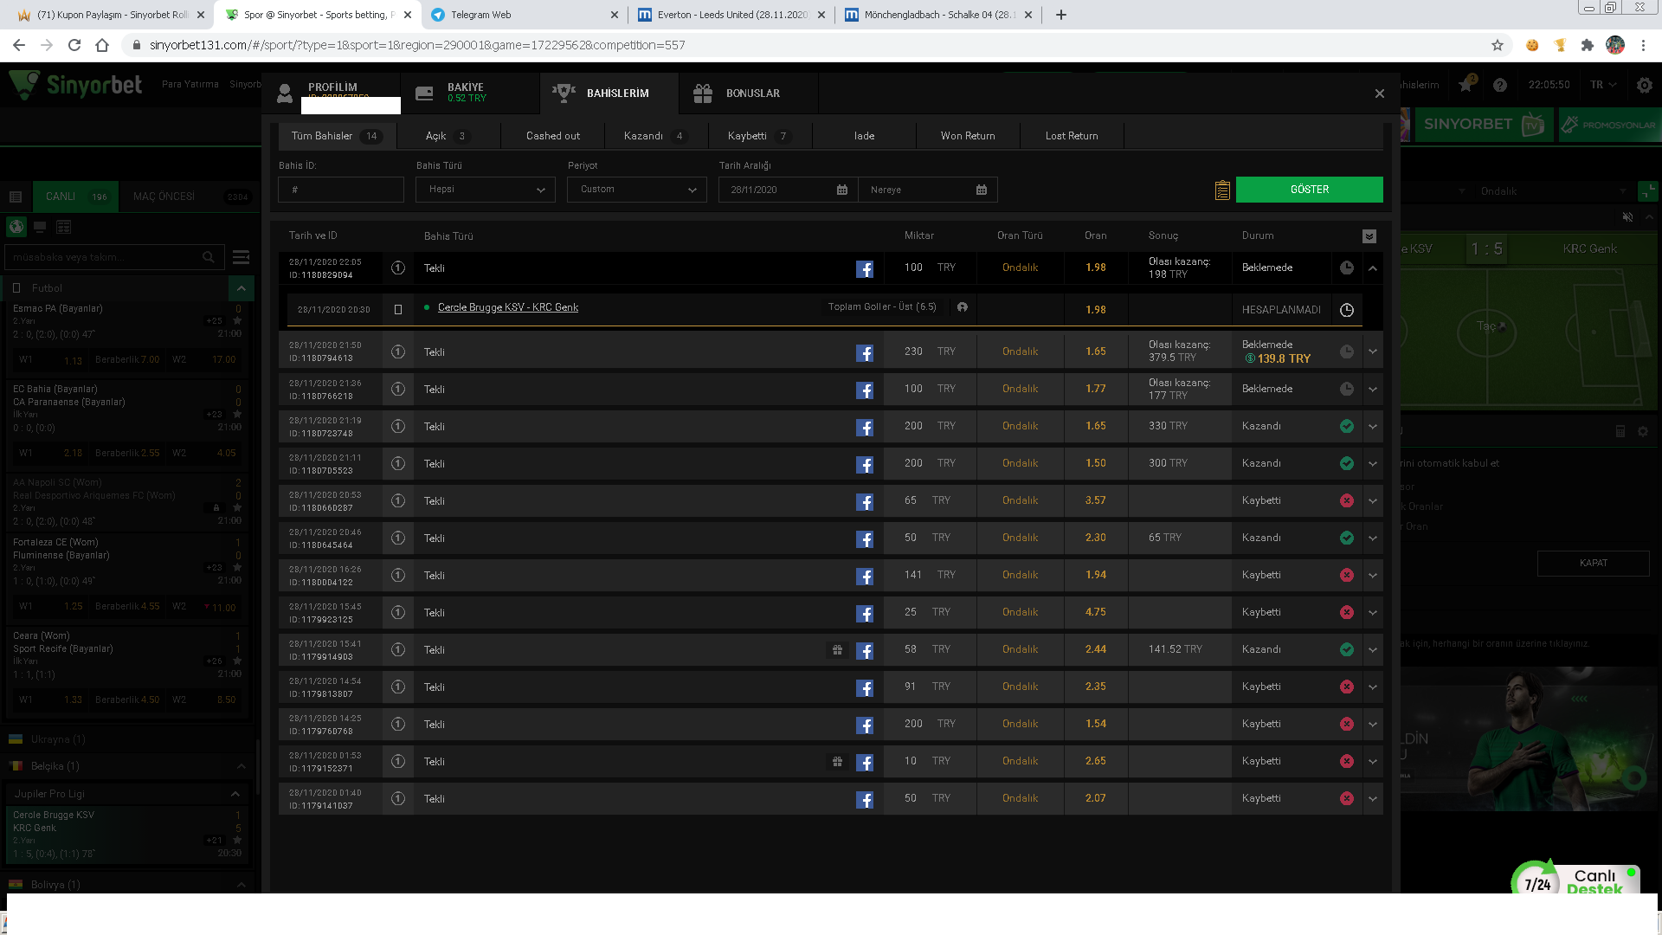The height and width of the screenshot is (935, 1662).
Task: Open new browser tab with plus button
Action: pos(1060,15)
